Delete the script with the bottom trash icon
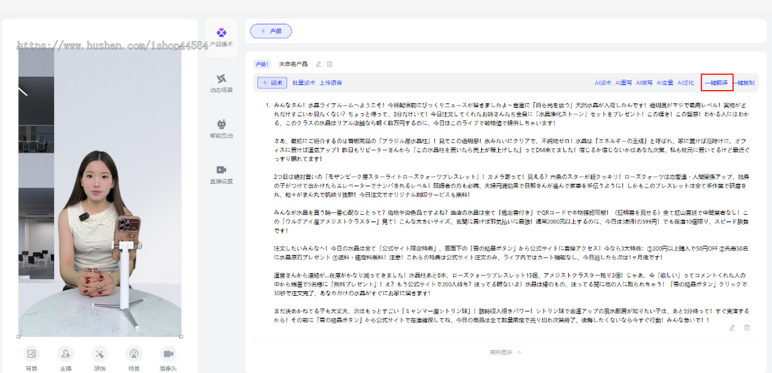The height and width of the screenshot is (373, 772). tap(747, 328)
